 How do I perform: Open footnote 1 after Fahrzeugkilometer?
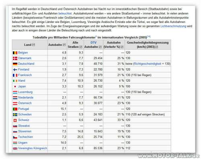pyautogui.click(x=96, y=36)
